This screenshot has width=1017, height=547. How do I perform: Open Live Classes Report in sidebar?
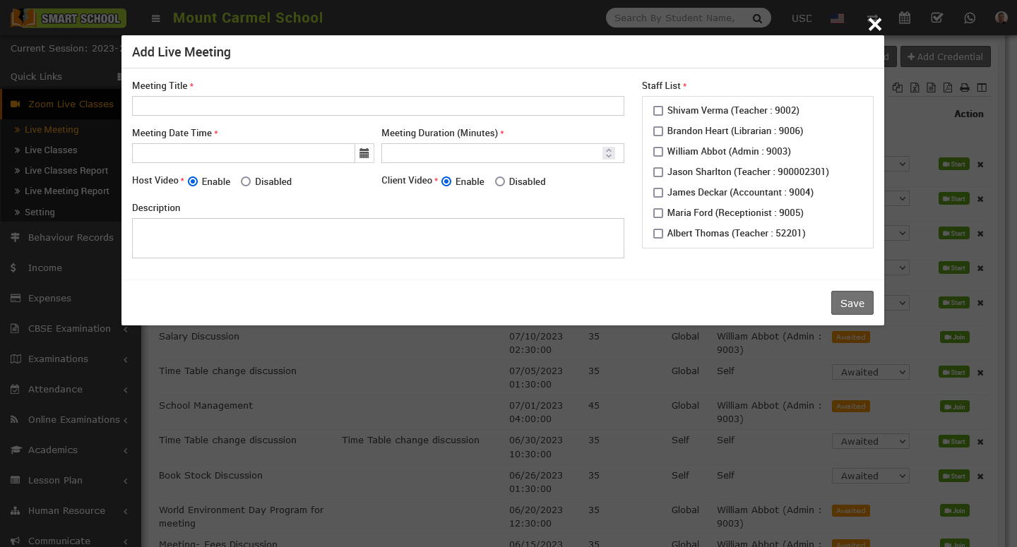[x=66, y=170]
